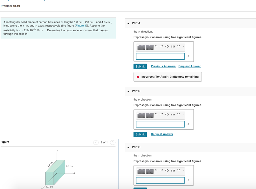
Task: Submit the Part A answer
Action: point(140,66)
